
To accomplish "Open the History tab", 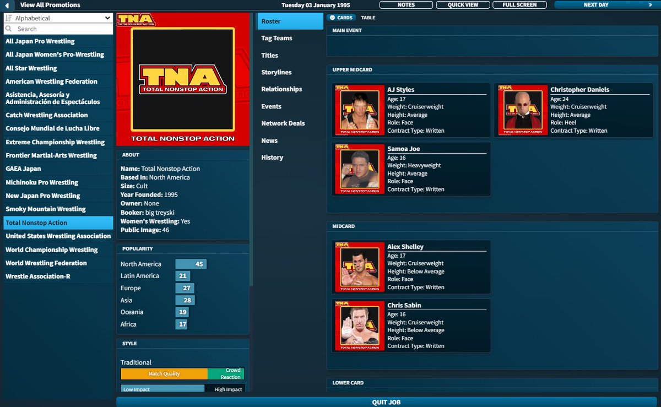I will pyautogui.click(x=290, y=157).
